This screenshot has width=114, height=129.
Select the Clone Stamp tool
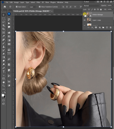coord(3,47)
